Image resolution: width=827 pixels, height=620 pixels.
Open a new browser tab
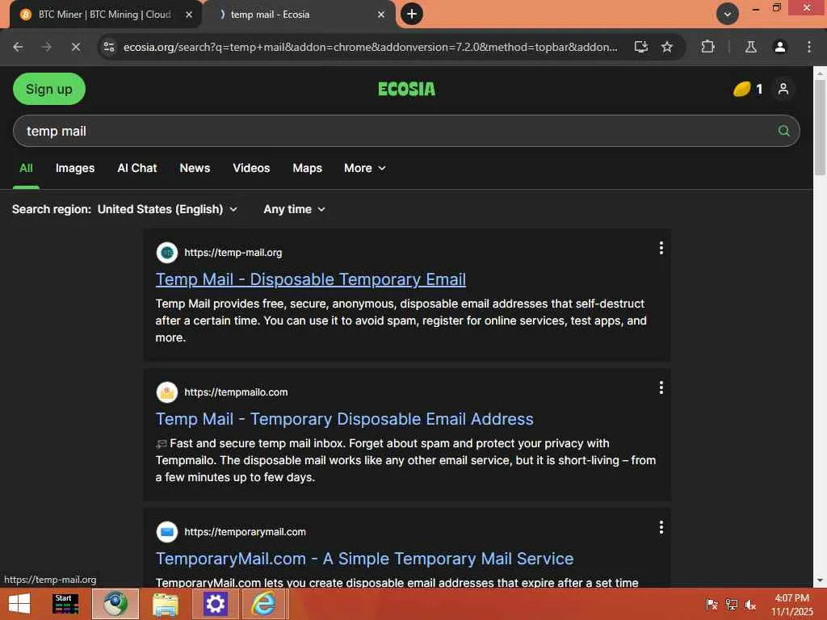(x=412, y=14)
